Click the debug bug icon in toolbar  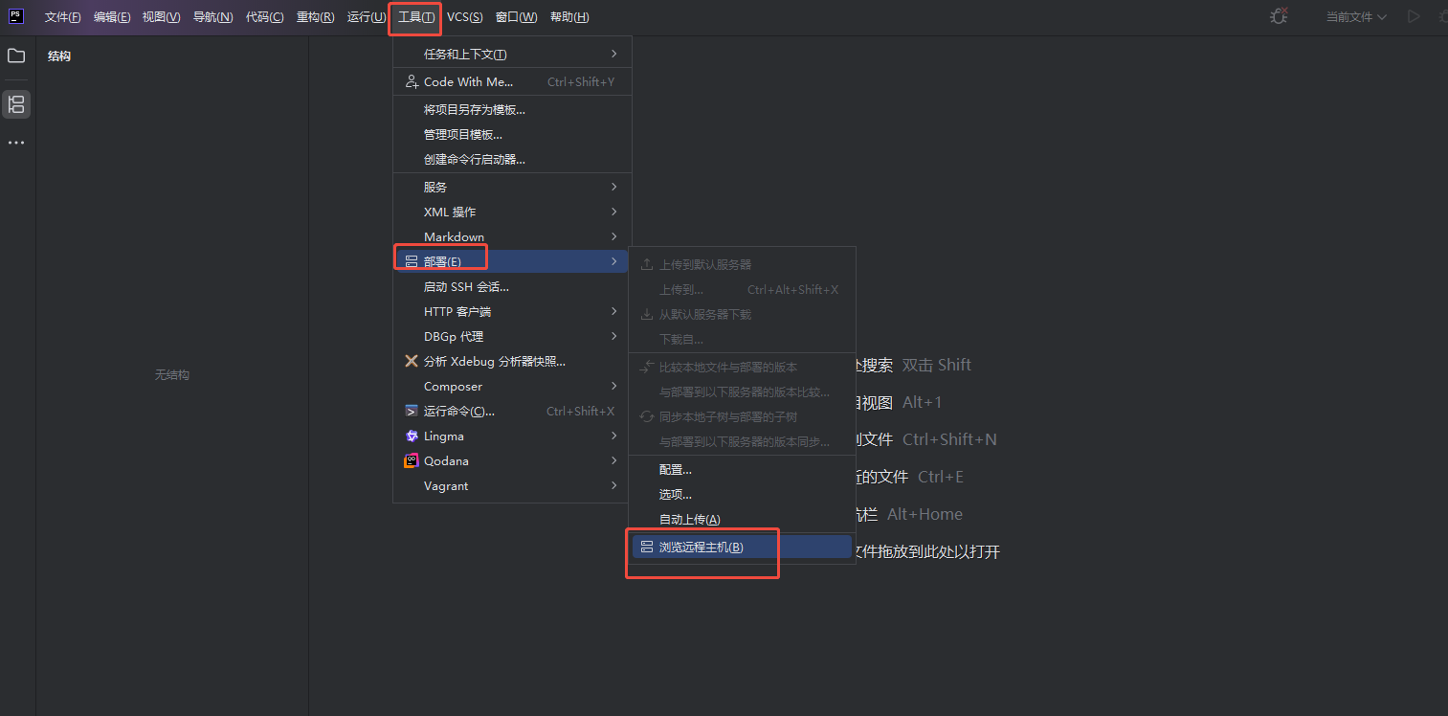[x=1279, y=16]
